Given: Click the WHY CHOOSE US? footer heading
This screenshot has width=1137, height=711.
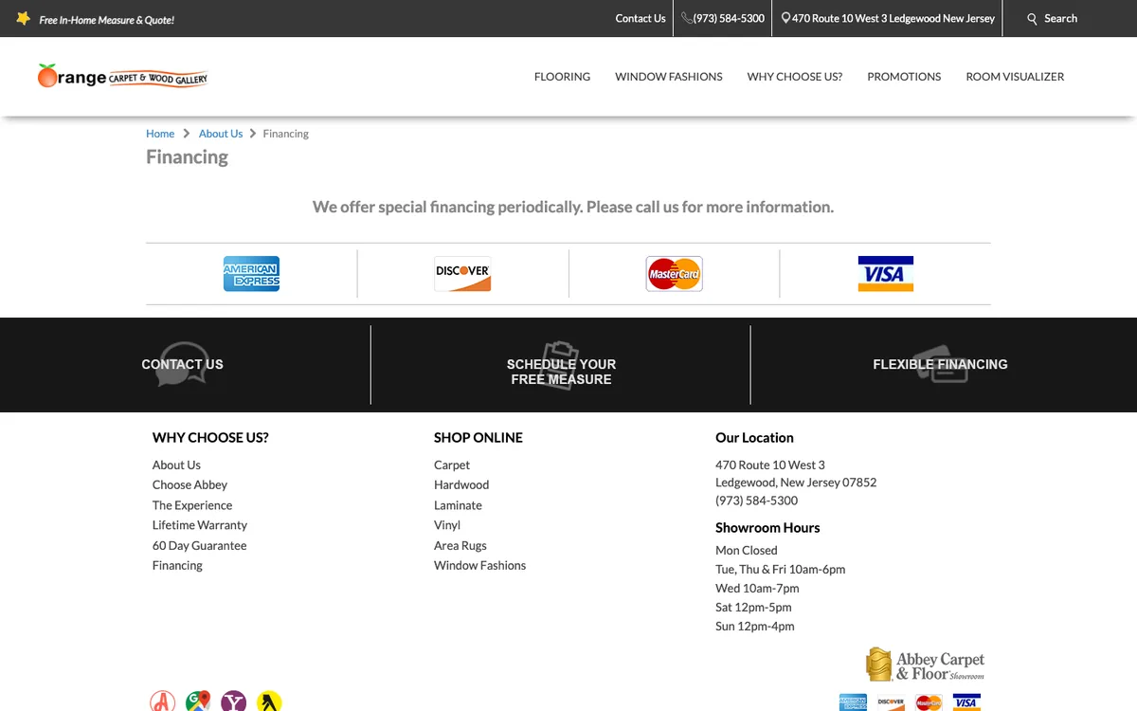Looking at the screenshot, I should pos(210,438).
